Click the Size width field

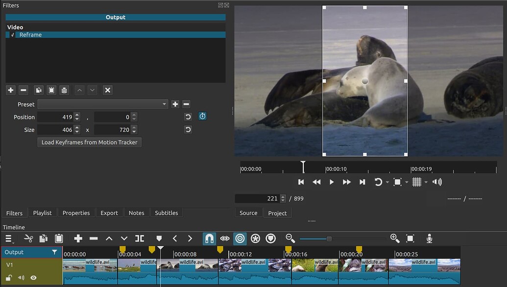click(56, 130)
